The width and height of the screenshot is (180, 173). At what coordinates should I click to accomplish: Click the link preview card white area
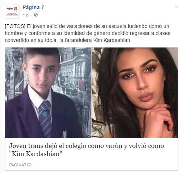[91, 154]
